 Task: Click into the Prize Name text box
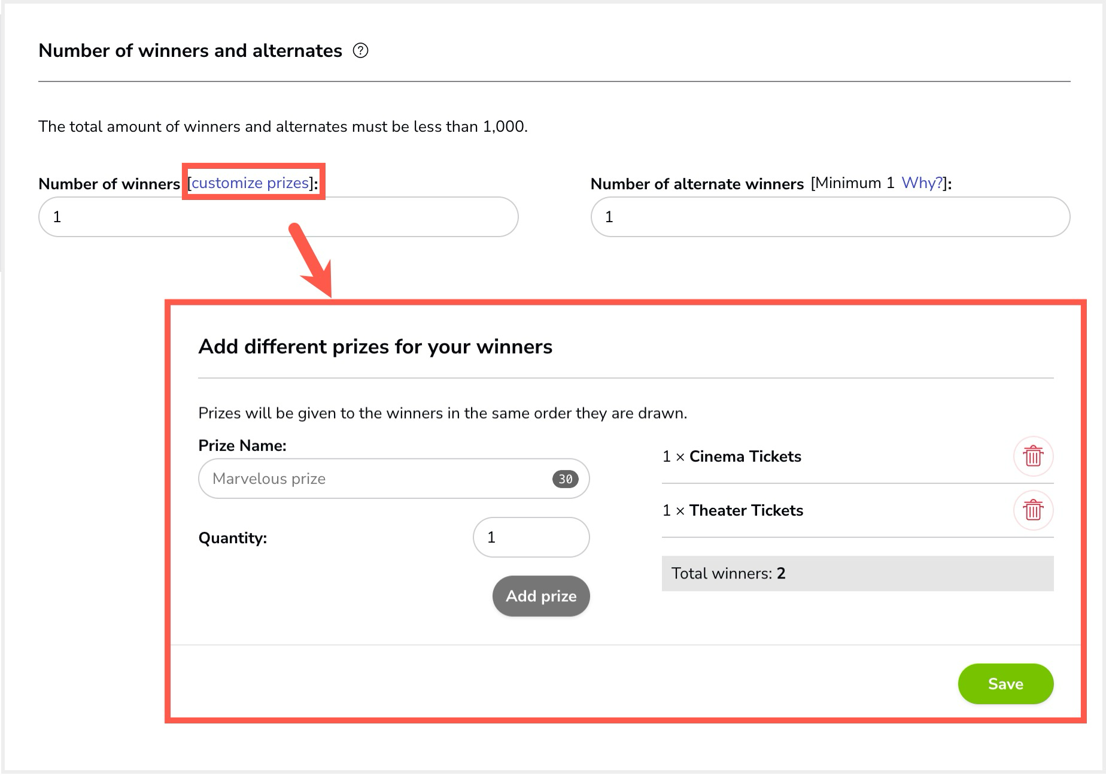(394, 479)
